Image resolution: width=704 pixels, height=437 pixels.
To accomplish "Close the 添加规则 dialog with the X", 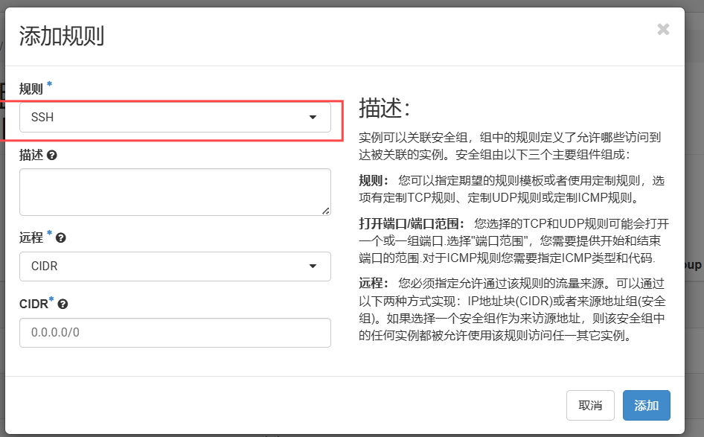I will 663,30.
